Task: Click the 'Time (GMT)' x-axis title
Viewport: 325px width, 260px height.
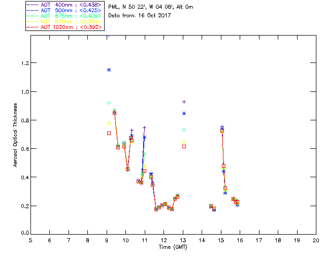Action: pos(173,247)
